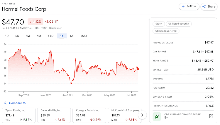Viewport: 220px width, 125px height.
Task: Click the Follow button
Action: click(189, 6)
